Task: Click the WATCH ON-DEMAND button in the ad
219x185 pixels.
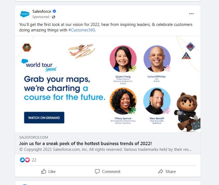Action: (44, 118)
